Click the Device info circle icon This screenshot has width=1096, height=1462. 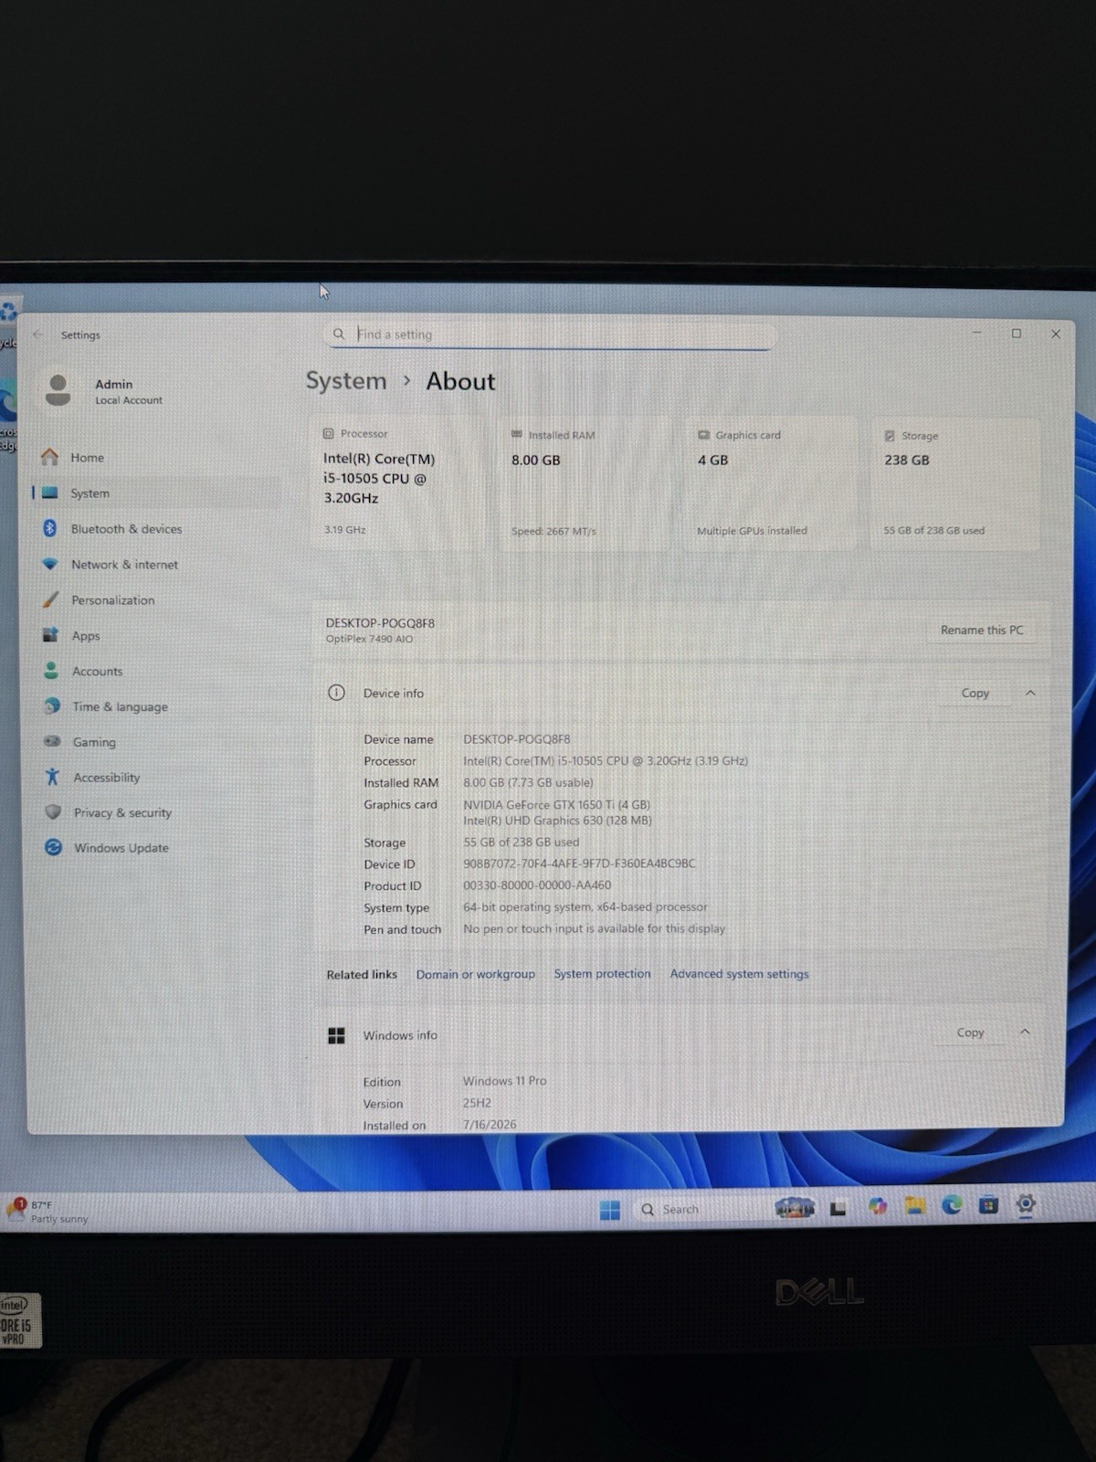336,693
